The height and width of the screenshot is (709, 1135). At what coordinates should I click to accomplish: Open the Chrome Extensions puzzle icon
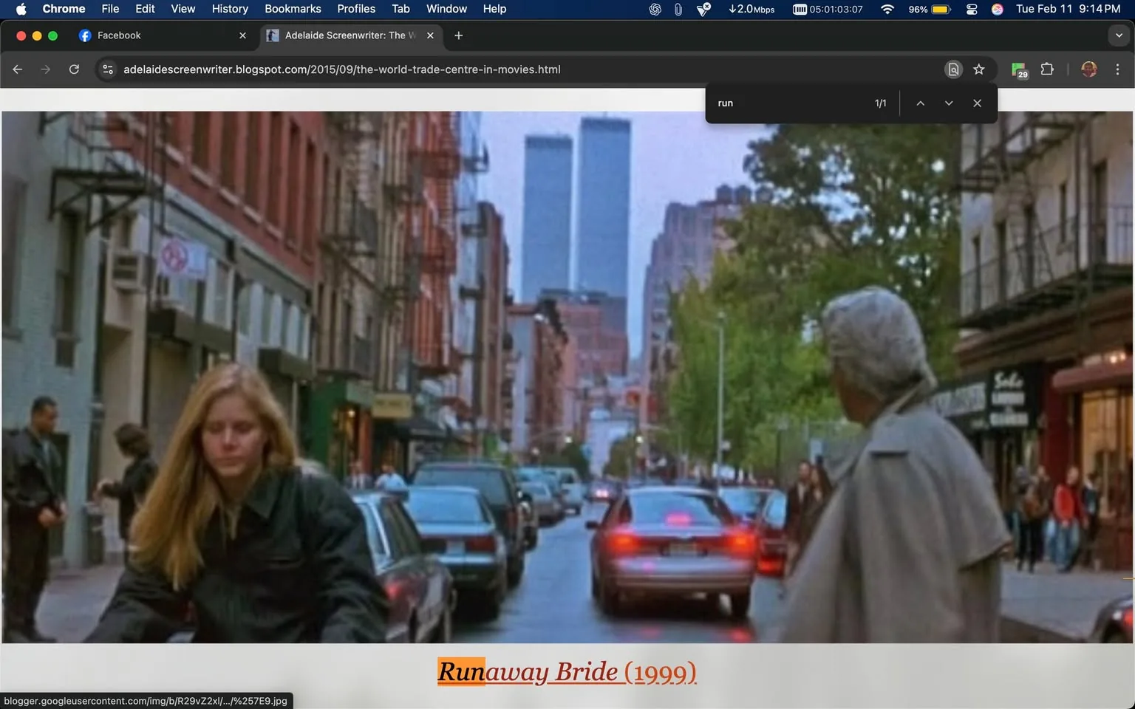(x=1047, y=69)
